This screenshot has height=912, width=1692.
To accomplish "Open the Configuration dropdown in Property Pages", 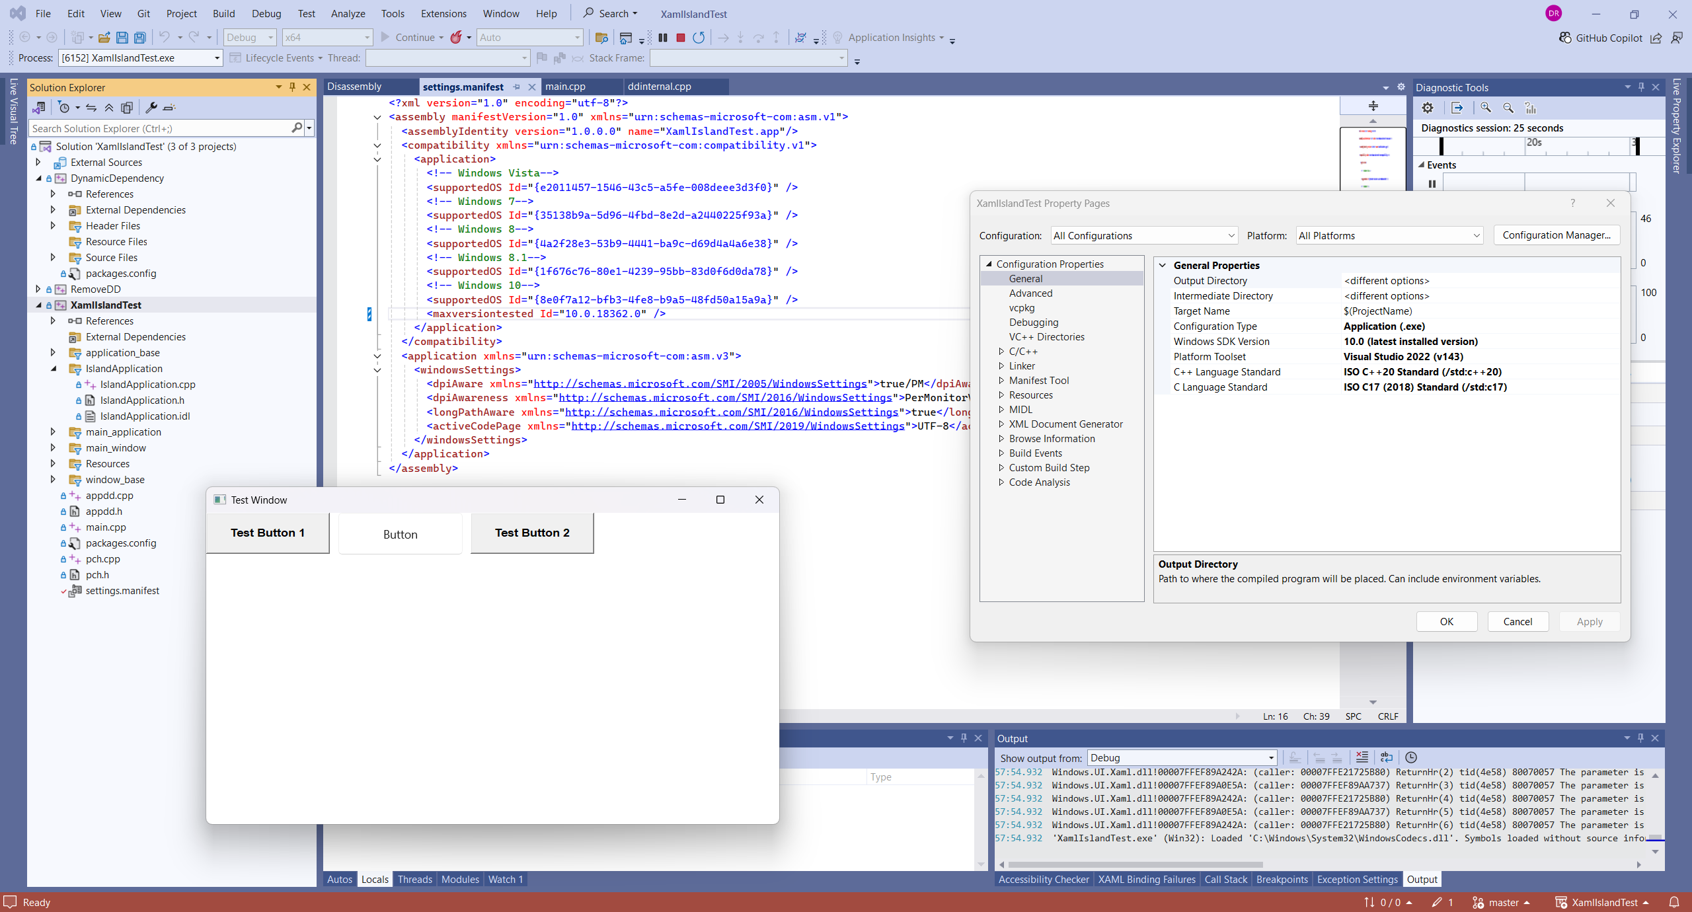I will 1145,235.
